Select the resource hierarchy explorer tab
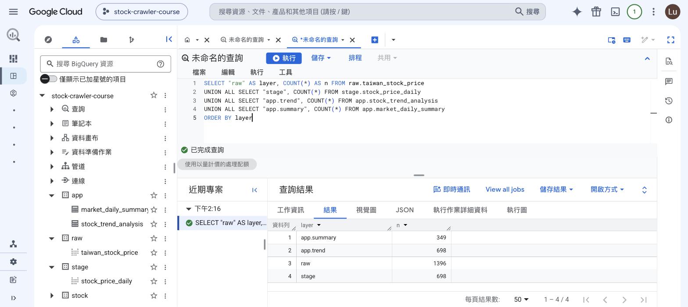688x307 pixels. (x=76, y=39)
